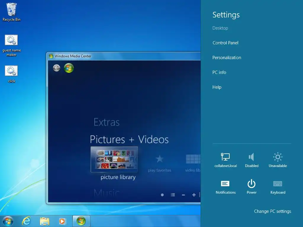Click the minus button in playback bar
303x227 pixels.
tap(183, 195)
